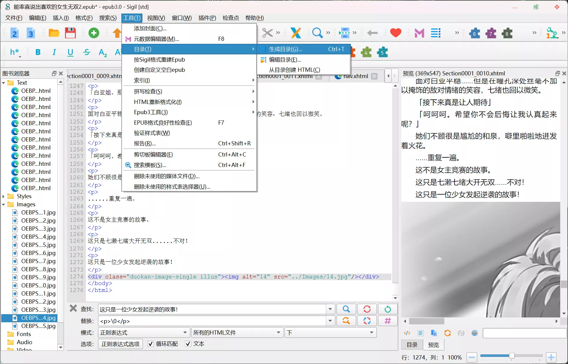This screenshot has height=364, width=568.
Task: Click the magnifier Find button in search panel
Action: point(346,309)
